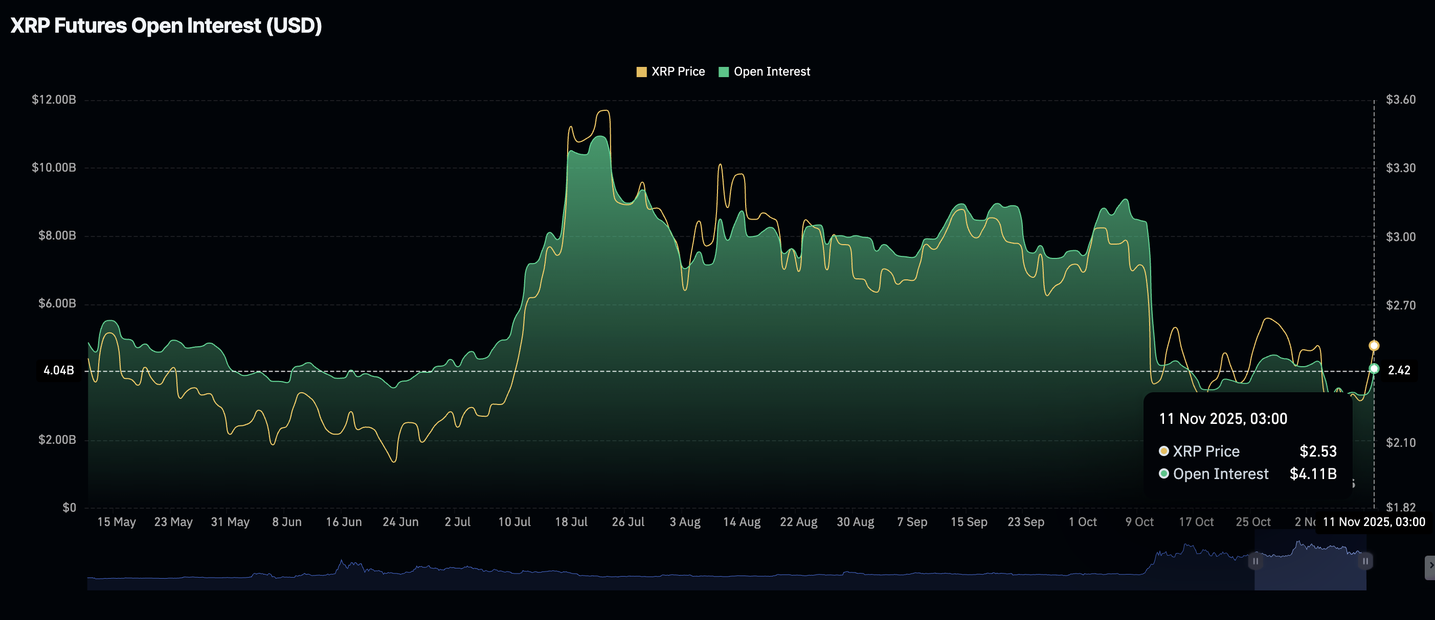
Task: Click the yellow XRP Price legend square
Action: click(642, 71)
